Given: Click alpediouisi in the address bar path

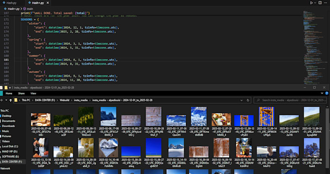Looking at the screenshot, I should 114,100.
